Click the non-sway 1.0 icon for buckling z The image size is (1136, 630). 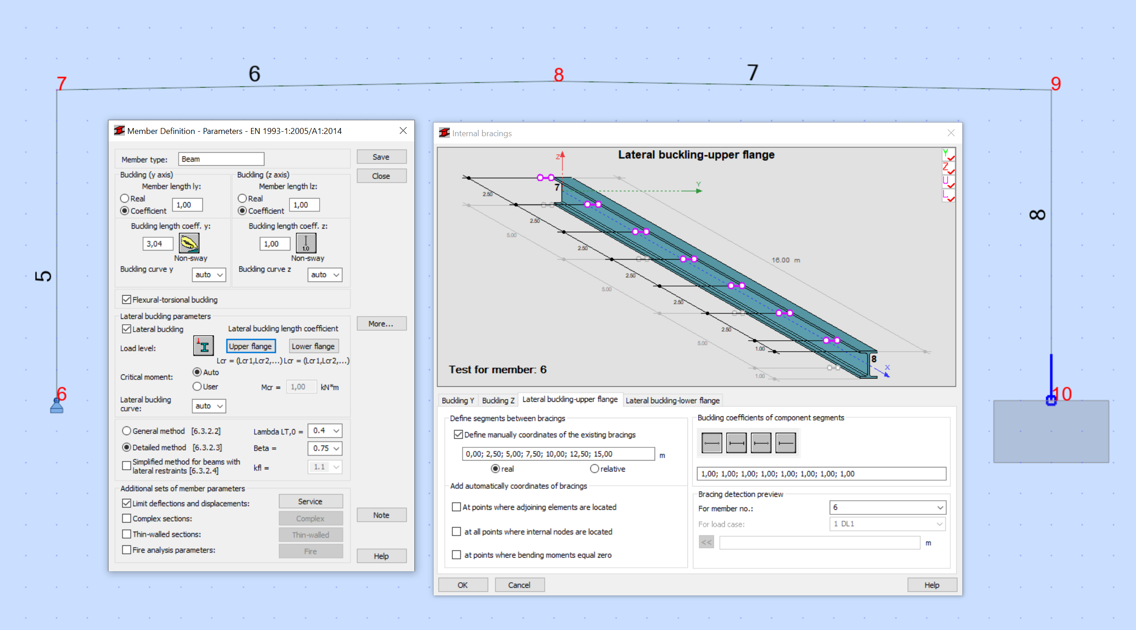click(x=306, y=243)
